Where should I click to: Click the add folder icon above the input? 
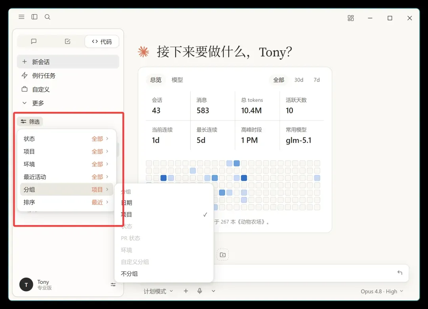pos(223,255)
